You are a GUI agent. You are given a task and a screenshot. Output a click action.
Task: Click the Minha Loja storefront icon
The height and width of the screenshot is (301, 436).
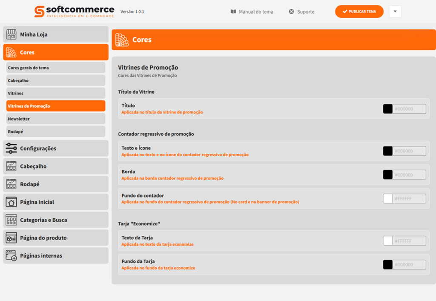tap(11, 34)
